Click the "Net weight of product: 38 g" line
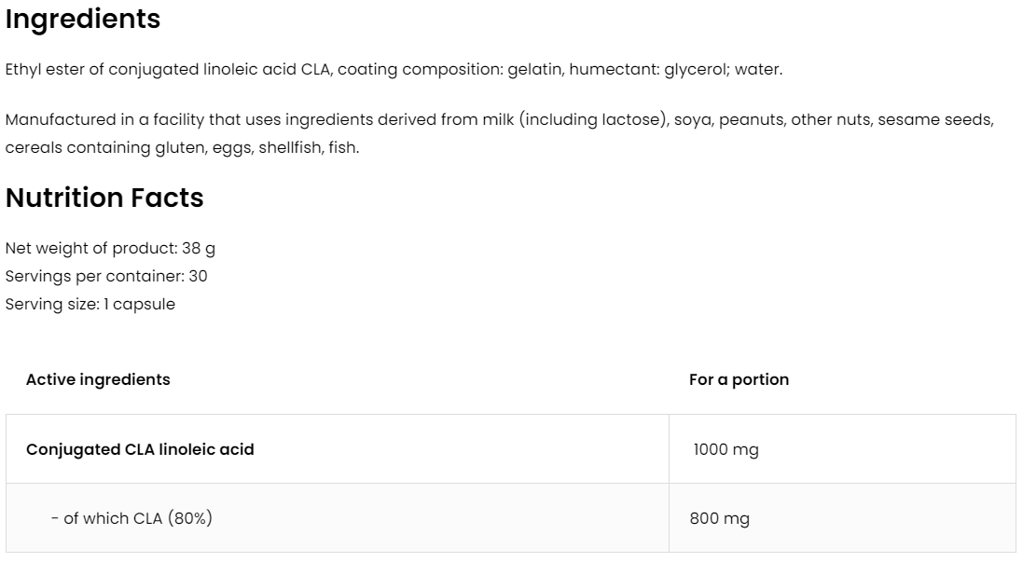This screenshot has width=1023, height=562. click(110, 249)
